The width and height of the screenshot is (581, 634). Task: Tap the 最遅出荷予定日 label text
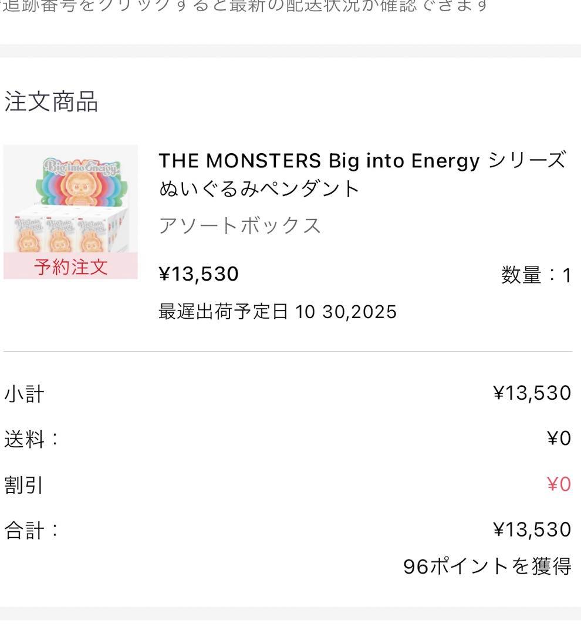(x=224, y=311)
